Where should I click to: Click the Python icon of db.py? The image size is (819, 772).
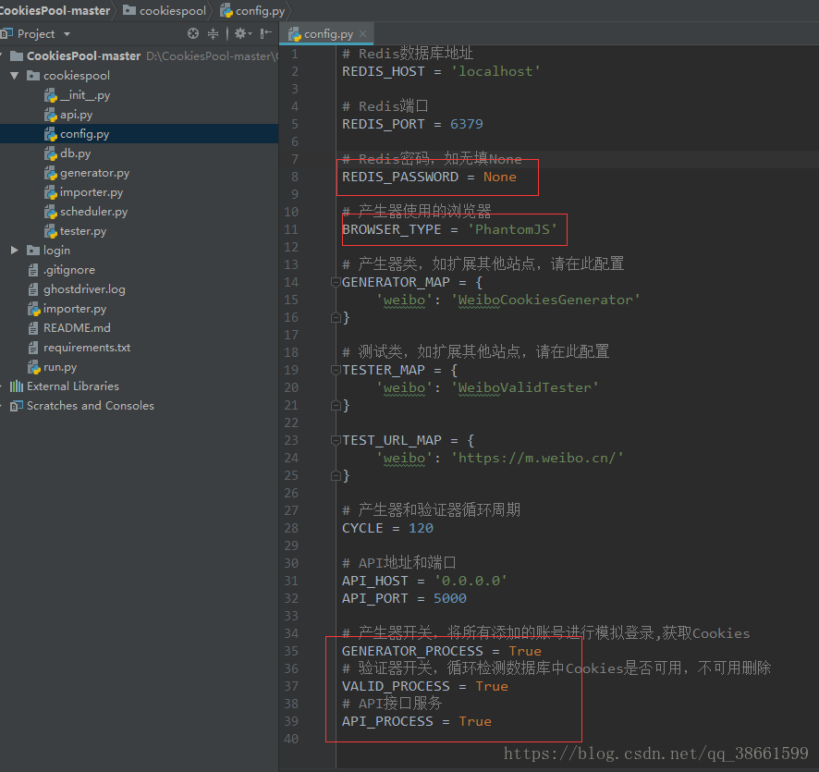51,153
